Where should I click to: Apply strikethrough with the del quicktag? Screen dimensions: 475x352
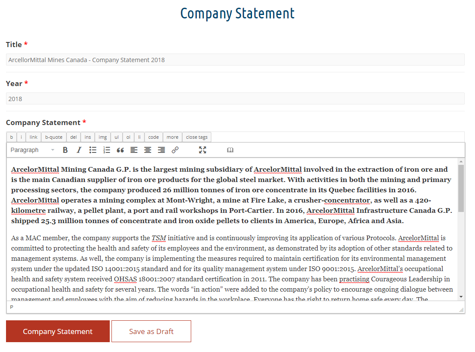tap(73, 137)
